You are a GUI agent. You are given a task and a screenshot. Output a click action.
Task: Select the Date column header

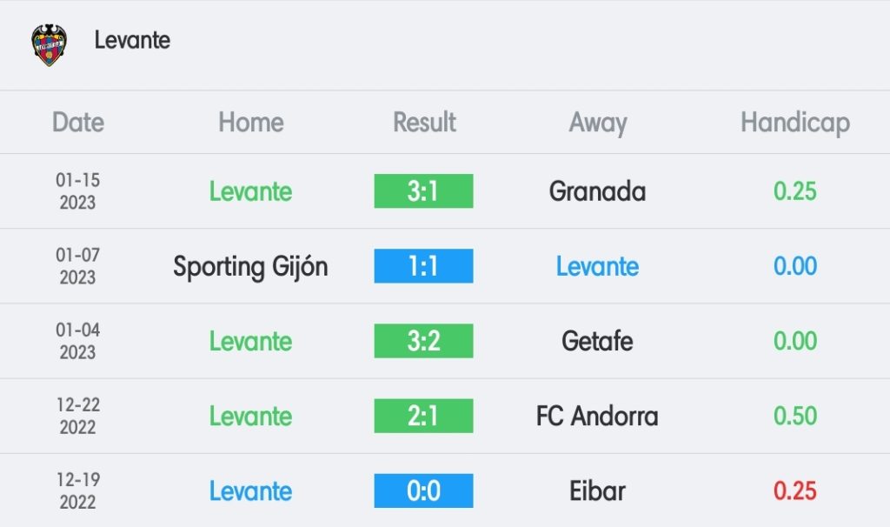(x=78, y=122)
